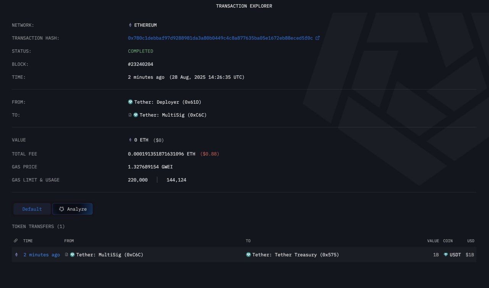Open Tether: Tether Treasury (0x575) address
The image size is (489, 288).
296,255
